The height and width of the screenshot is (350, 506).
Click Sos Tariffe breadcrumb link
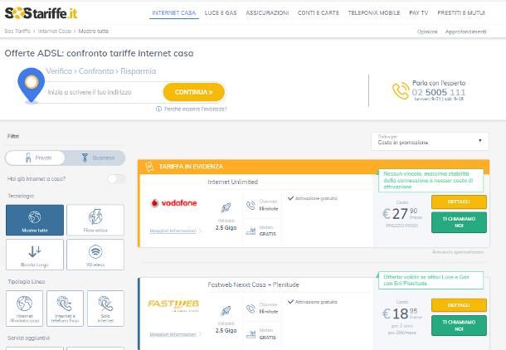(17, 32)
